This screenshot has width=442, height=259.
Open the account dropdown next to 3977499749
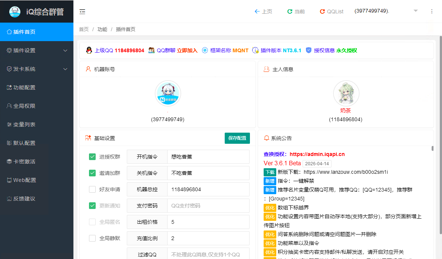tap(416, 11)
